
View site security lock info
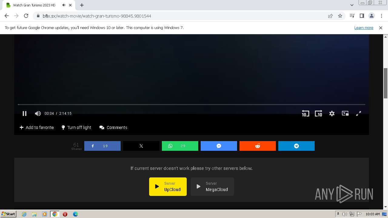click(x=38, y=16)
